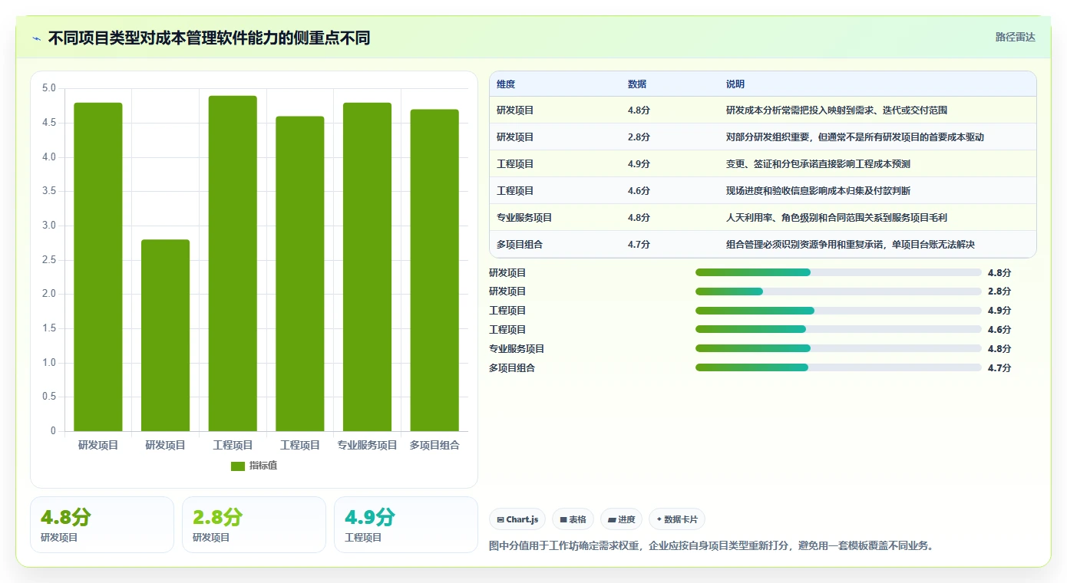1067x583 pixels.
Task: Click the cell 现场进度和验收信息影响成本归集及付款判断
Action: pos(818,191)
